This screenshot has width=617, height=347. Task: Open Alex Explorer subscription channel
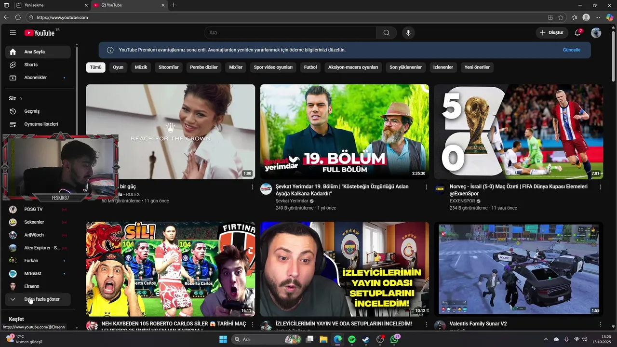tap(38, 248)
